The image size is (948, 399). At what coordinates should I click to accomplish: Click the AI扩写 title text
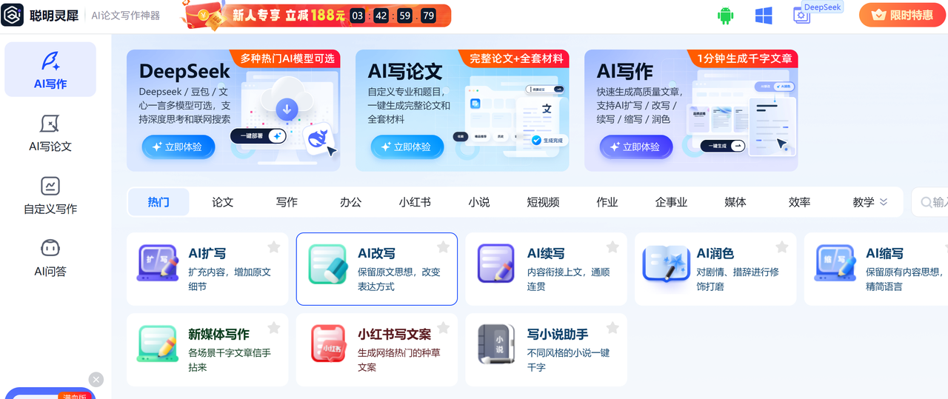click(207, 253)
